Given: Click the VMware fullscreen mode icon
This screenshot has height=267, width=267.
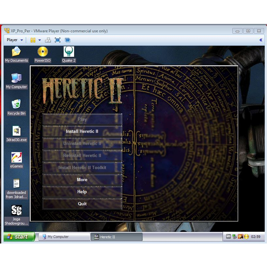Looking at the screenshot, I should (x=57, y=40).
